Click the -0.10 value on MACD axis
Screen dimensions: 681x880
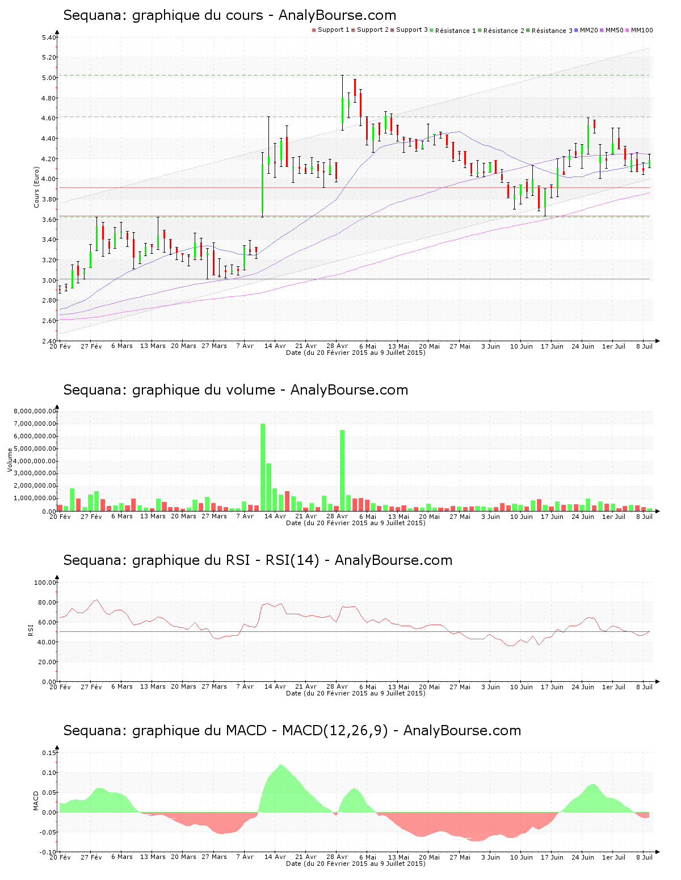(x=49, y=852)
